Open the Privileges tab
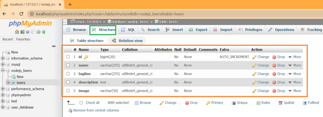This screenshot has height=117, width=323. [x=250, y=30]
